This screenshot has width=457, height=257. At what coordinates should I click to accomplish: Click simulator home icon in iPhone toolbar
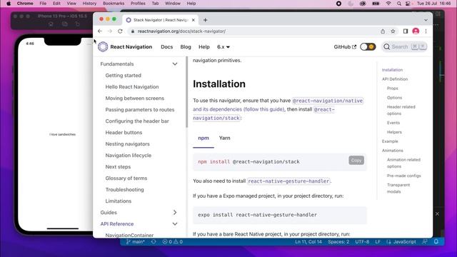51,24
